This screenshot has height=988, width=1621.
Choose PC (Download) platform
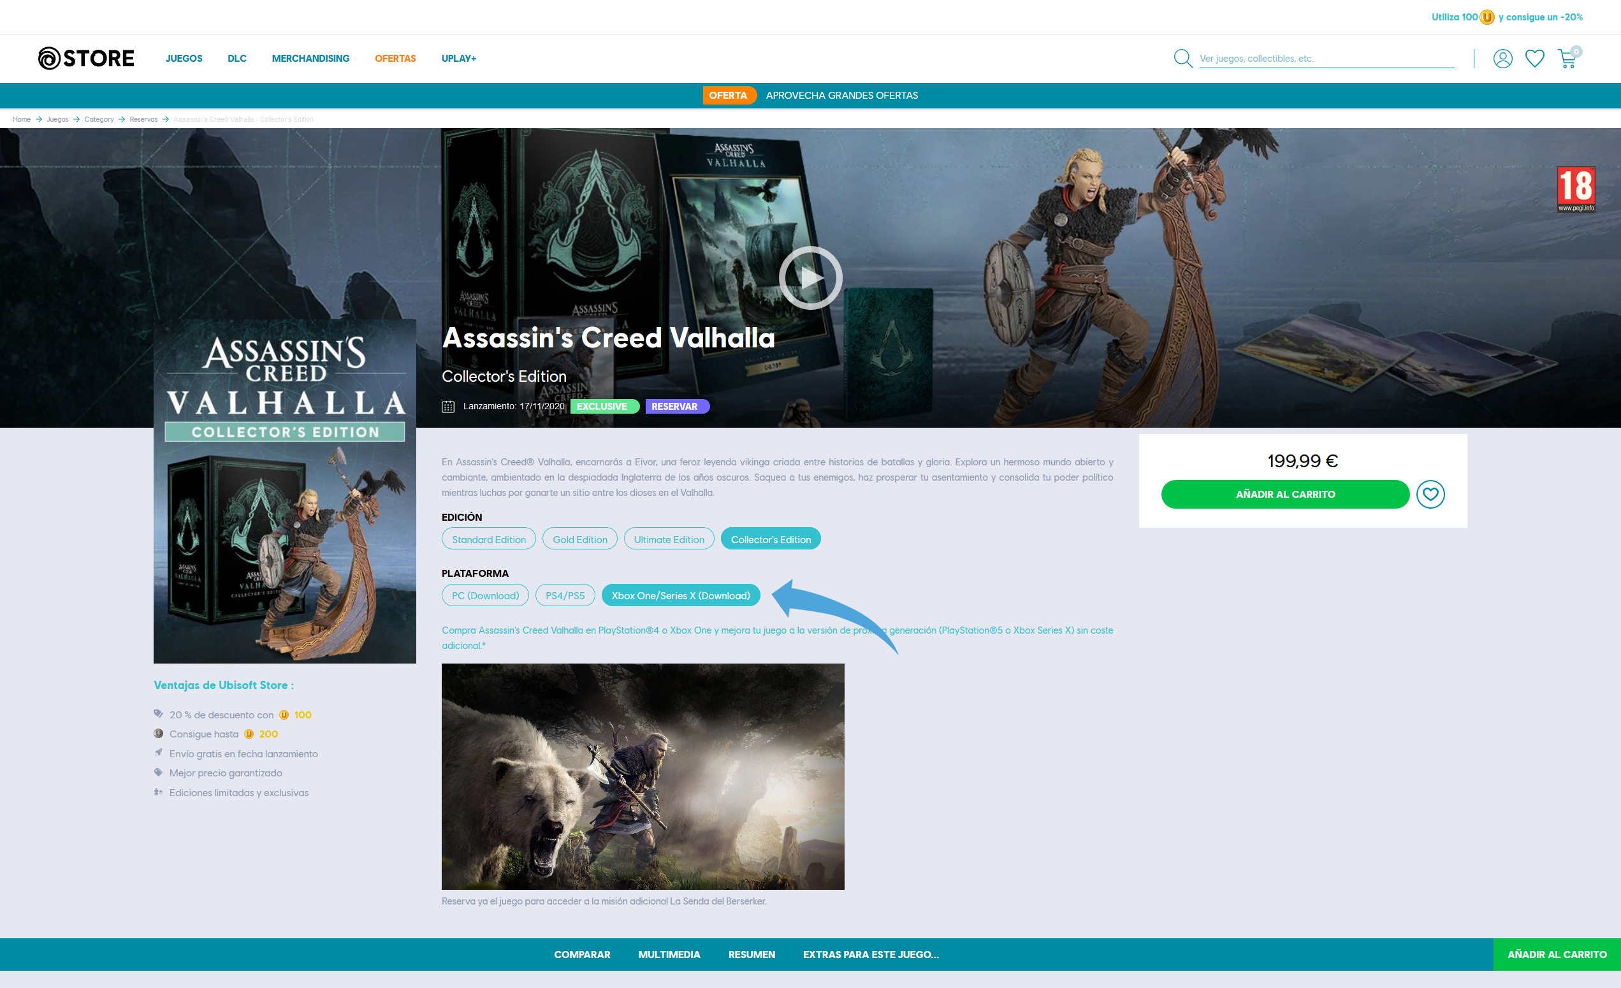(485, 595)
